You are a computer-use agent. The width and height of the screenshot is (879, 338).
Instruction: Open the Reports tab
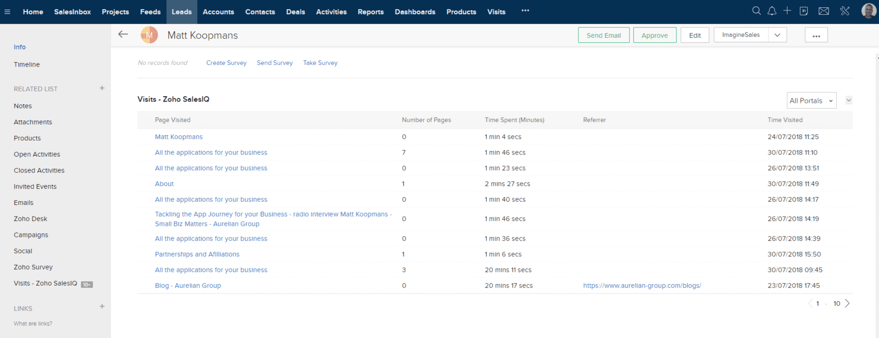pyautogui.click(x=371, y=12)
